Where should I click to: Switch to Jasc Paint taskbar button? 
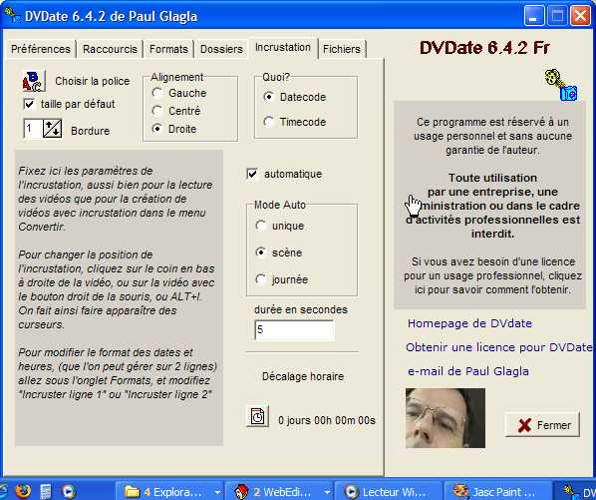[497, 492]
